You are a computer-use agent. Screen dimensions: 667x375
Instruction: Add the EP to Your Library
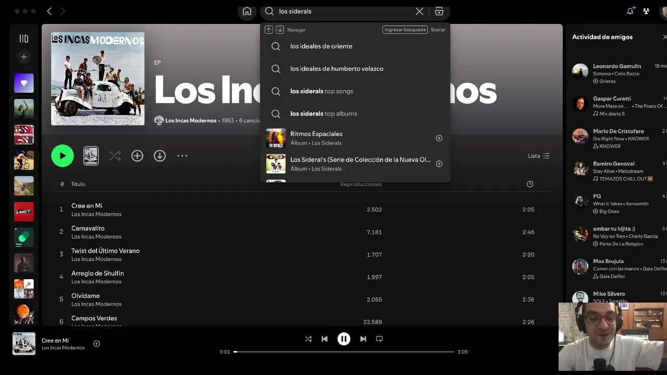tap(137, 156)
